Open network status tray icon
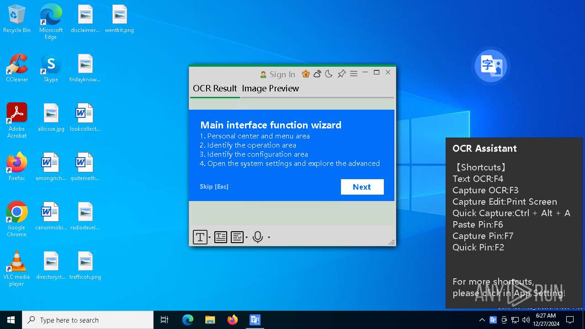Image resolution: width=585 pixels, height=329 pixels. (x=515, y=320)
